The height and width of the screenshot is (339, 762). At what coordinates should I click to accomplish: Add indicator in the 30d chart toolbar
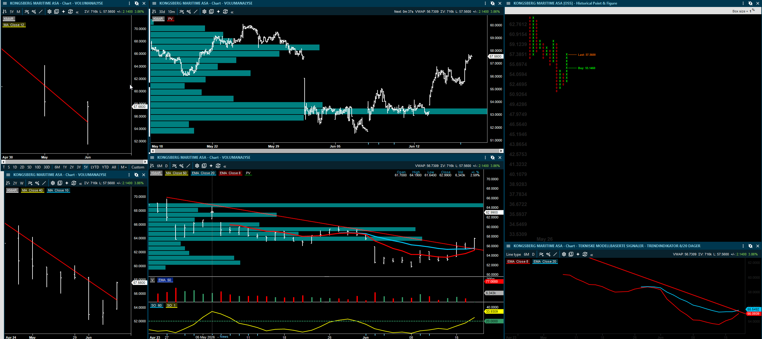pyautogui.click(x=182, y=12)
